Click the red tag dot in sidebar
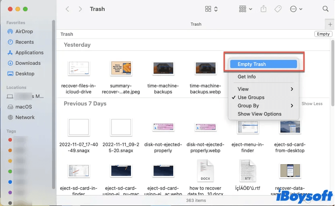Image resolution: width=336 pixels, height=206 pixels. (x=10, y=140)
